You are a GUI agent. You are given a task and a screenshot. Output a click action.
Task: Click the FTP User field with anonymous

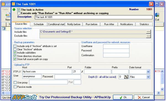pos(32,76)
